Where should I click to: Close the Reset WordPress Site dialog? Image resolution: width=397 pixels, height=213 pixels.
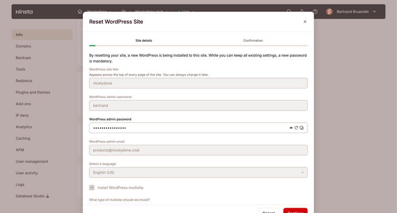pyautogui.click(x=305, y=22)
